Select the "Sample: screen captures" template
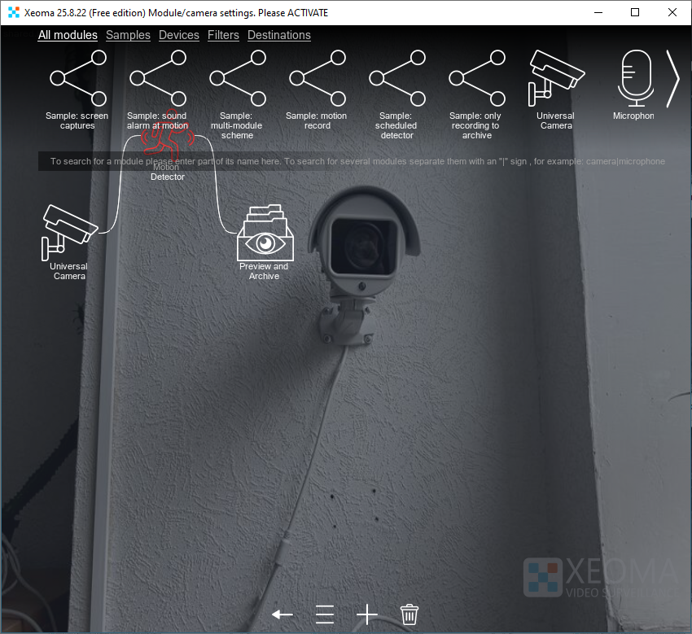This screenshot has height=634, width=692. (77, 79)
